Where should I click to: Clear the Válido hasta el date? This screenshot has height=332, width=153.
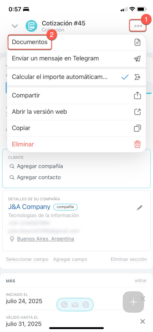(143, 321)
